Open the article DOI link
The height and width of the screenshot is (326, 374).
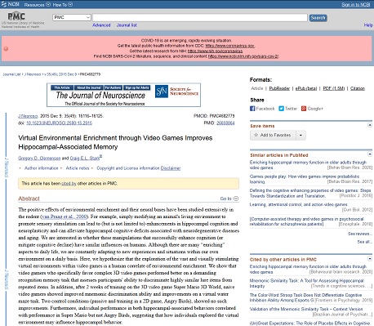click(x=59, y=123)
